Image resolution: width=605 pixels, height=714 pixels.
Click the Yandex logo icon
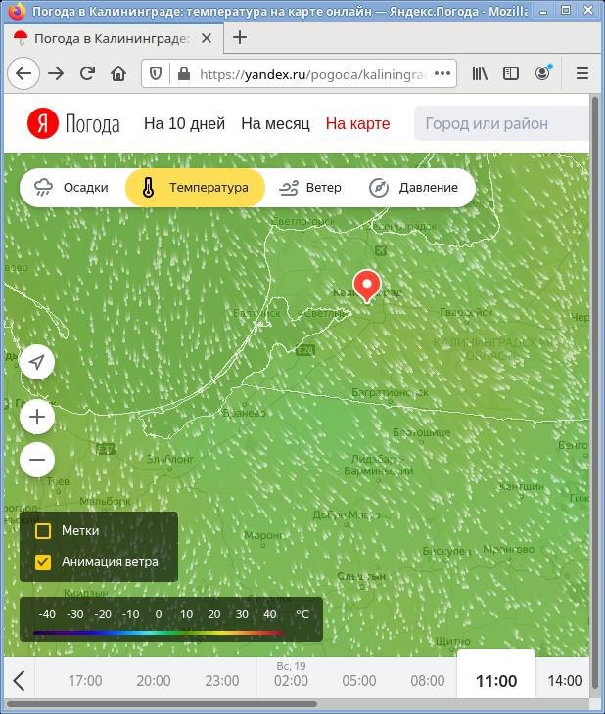click(43, 123)
